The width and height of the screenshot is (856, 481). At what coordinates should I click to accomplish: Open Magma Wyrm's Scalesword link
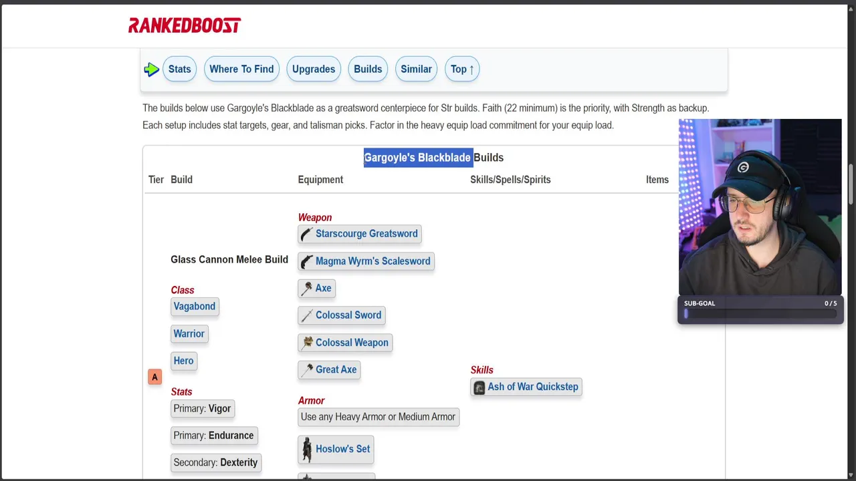pos(372,261)
